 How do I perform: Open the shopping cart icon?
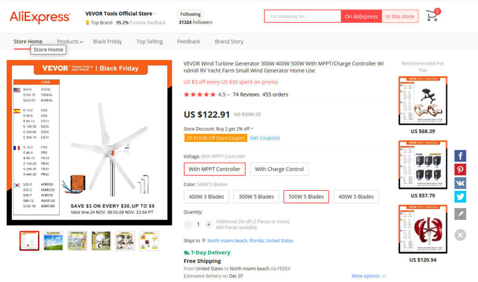(x=432, y=16)
